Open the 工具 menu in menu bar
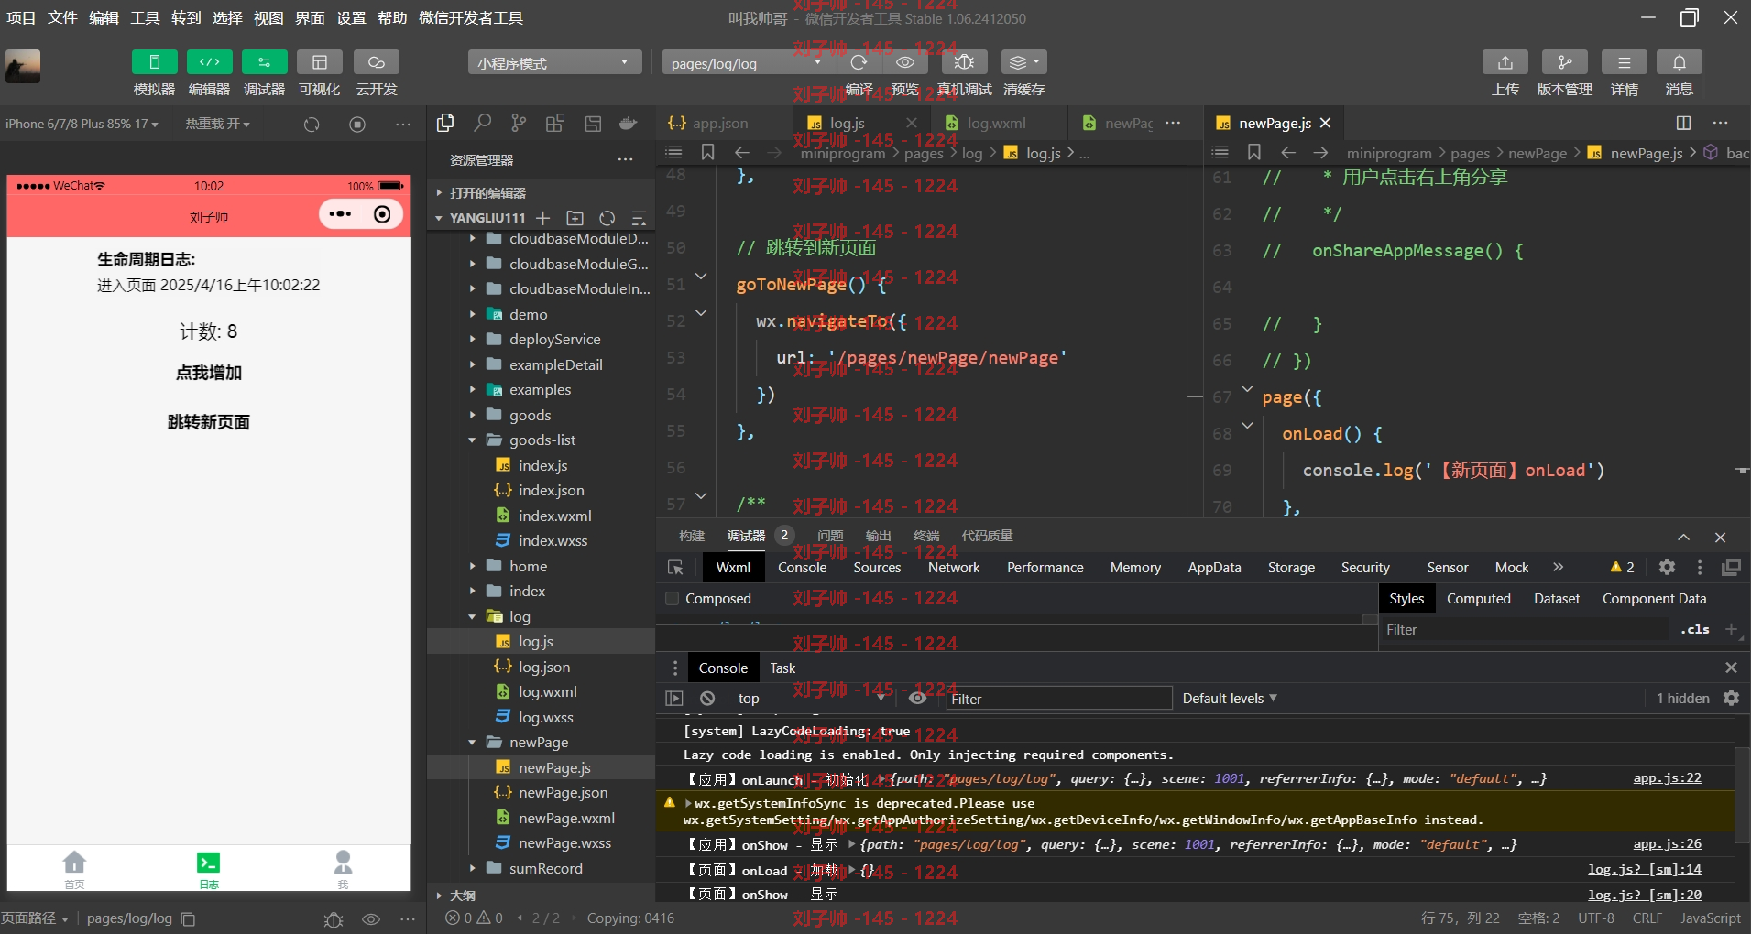1751x934 pixels. pyautogui.click(x=145, y=17)
